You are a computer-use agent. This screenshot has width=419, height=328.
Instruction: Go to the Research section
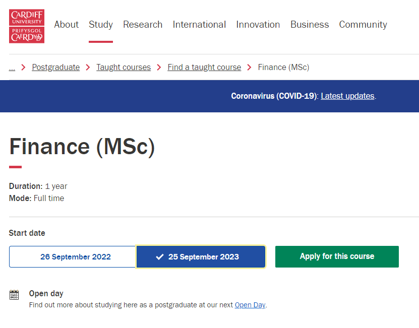point(143,25)
